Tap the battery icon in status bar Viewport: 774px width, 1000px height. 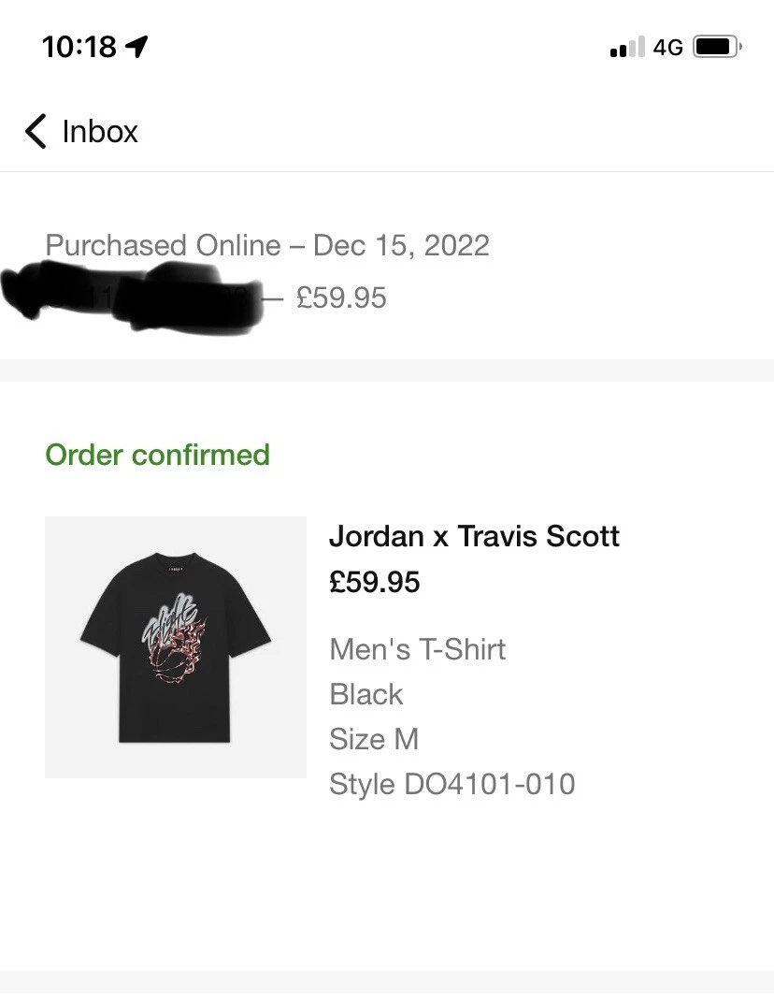tap(717, 47)
